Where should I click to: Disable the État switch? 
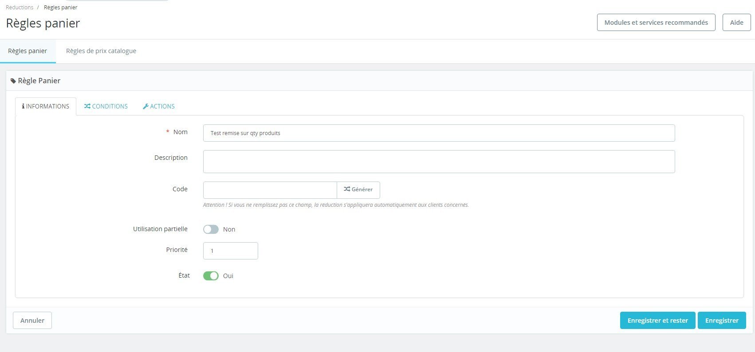[x=211, y=276]
